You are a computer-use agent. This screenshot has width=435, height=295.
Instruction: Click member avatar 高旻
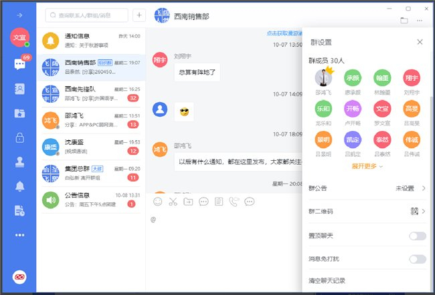(412, 109)
